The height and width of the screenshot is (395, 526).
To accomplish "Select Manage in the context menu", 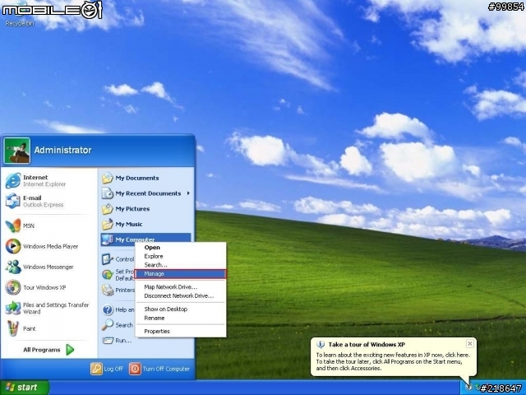I will [181, 274].
